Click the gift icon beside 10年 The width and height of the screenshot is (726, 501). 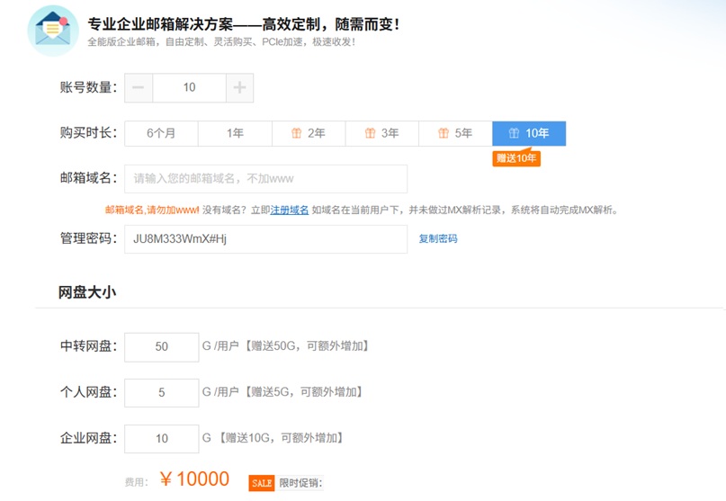[514, 133]
